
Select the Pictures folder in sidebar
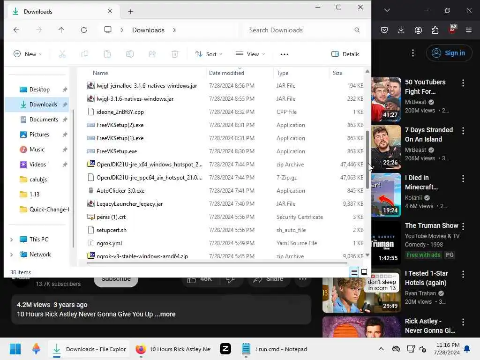coord(38,135)
